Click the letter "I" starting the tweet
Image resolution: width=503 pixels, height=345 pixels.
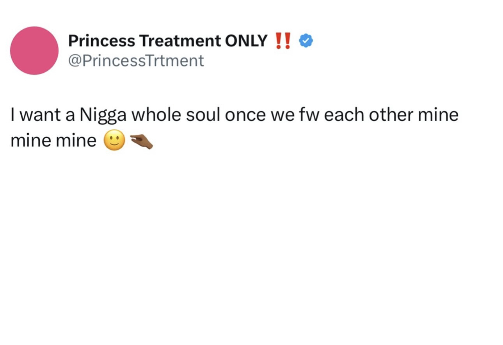tap(12, 115)
